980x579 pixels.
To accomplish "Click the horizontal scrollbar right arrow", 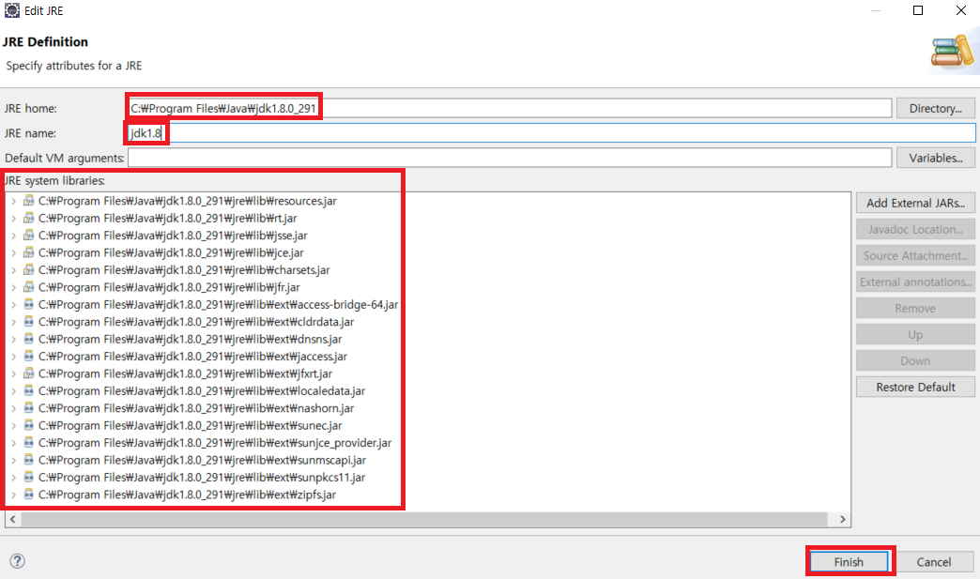I will [843, 519].
